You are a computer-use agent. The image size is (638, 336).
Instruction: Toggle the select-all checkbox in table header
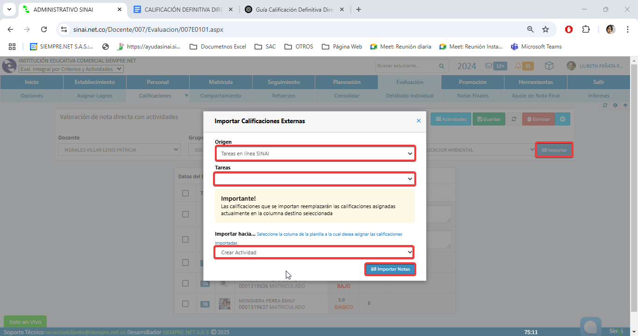185,193
